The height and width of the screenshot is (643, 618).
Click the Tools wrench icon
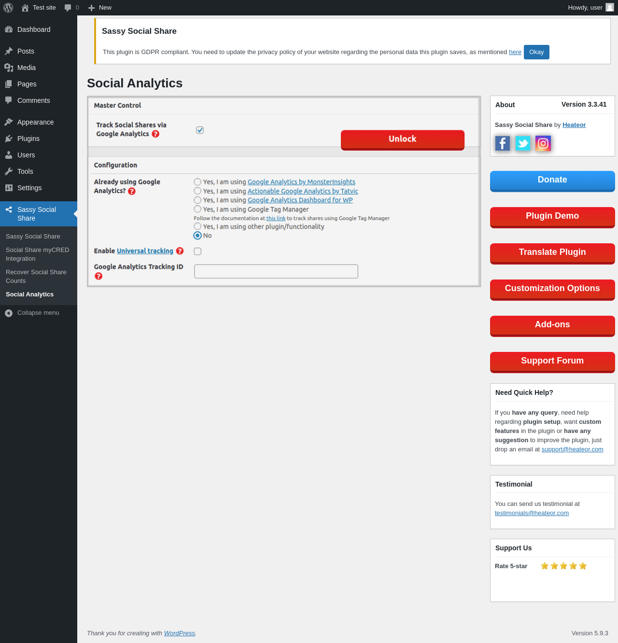9,171
